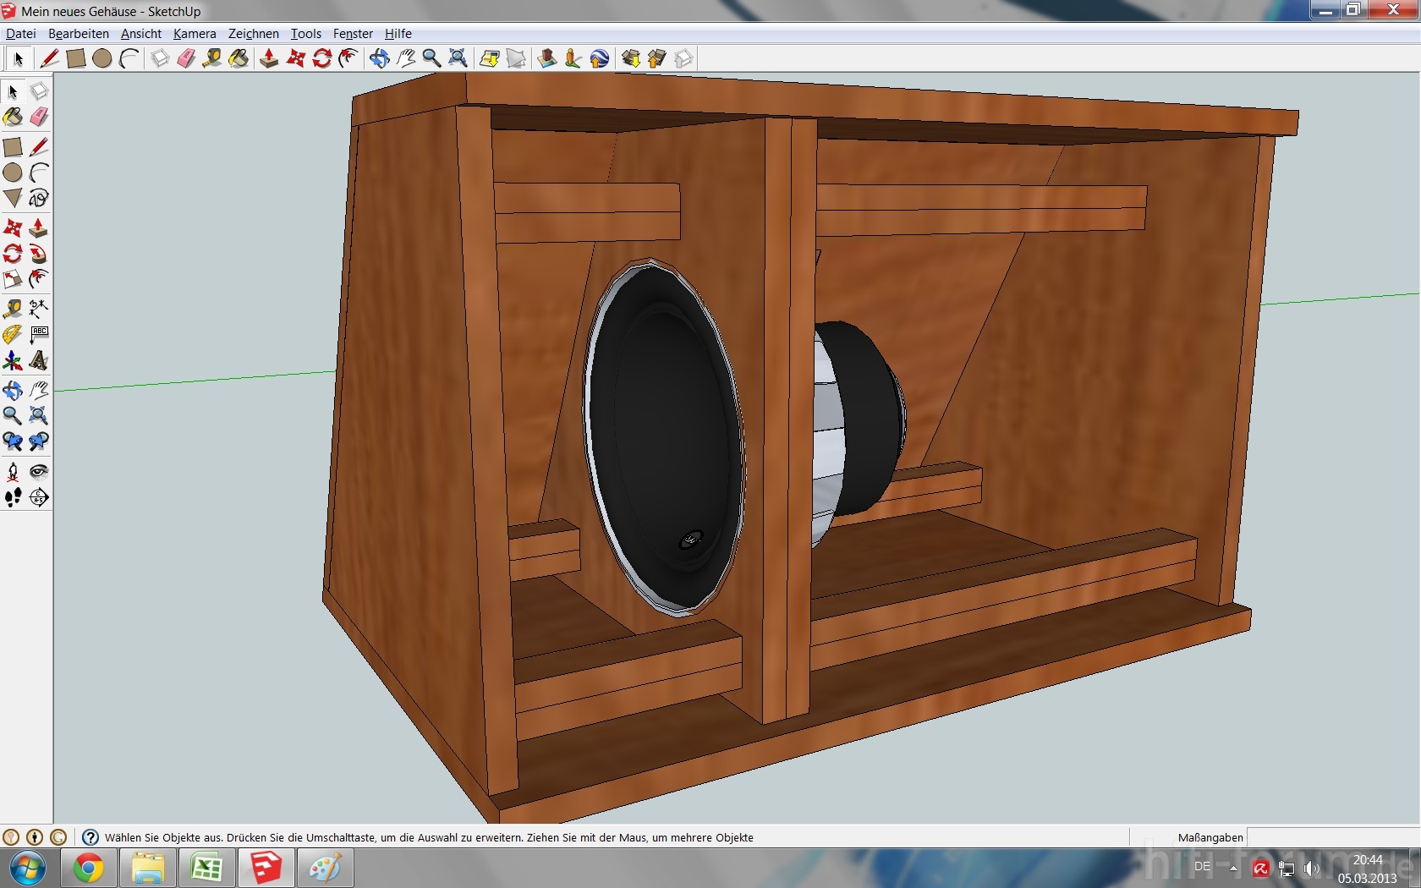1421x888 pixels.
Task: Select the Walk footprints tool
Action: [13, 497]
